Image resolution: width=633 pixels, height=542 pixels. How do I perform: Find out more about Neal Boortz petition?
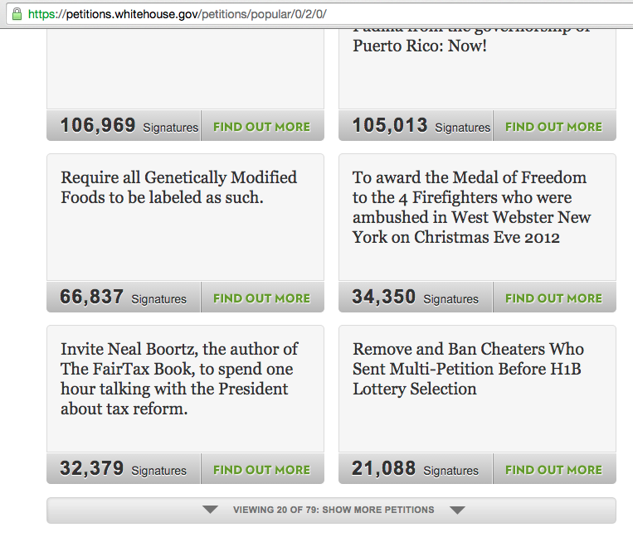261,470
